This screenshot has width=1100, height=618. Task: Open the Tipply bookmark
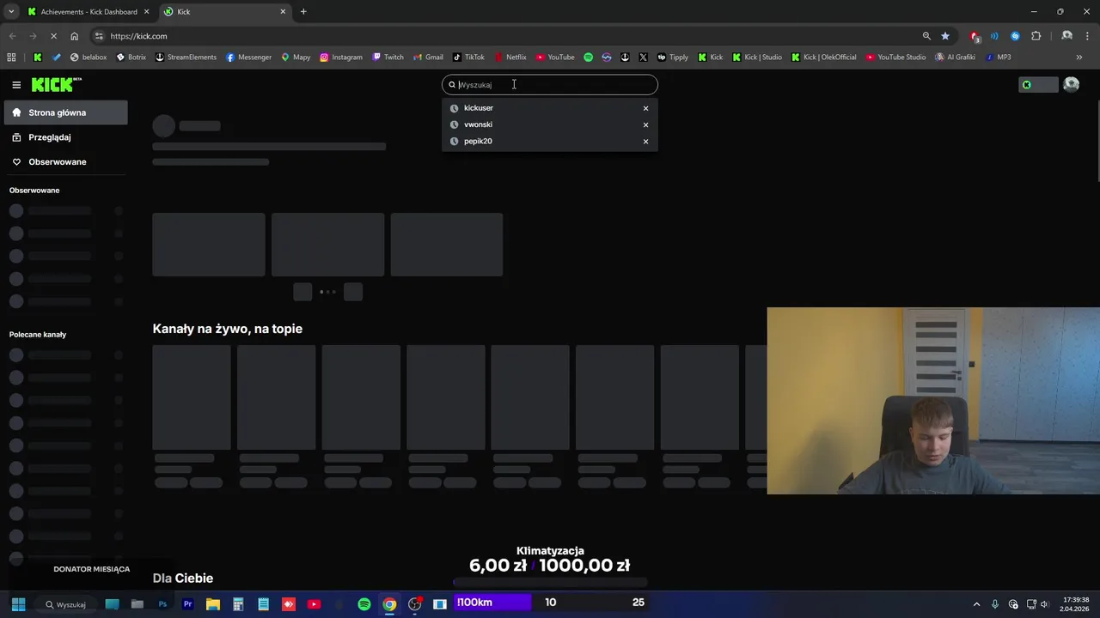point(672,58)
